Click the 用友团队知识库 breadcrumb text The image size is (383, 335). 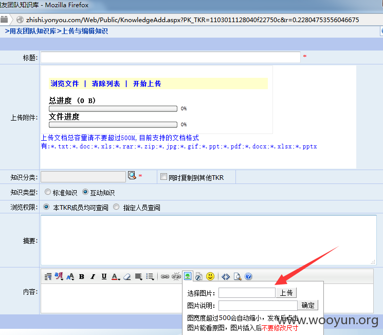pyautogui.click(x=33, y=31)
